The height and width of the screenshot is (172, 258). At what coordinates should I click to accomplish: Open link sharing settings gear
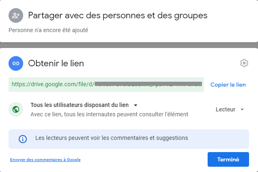click(x=244, y=63)
